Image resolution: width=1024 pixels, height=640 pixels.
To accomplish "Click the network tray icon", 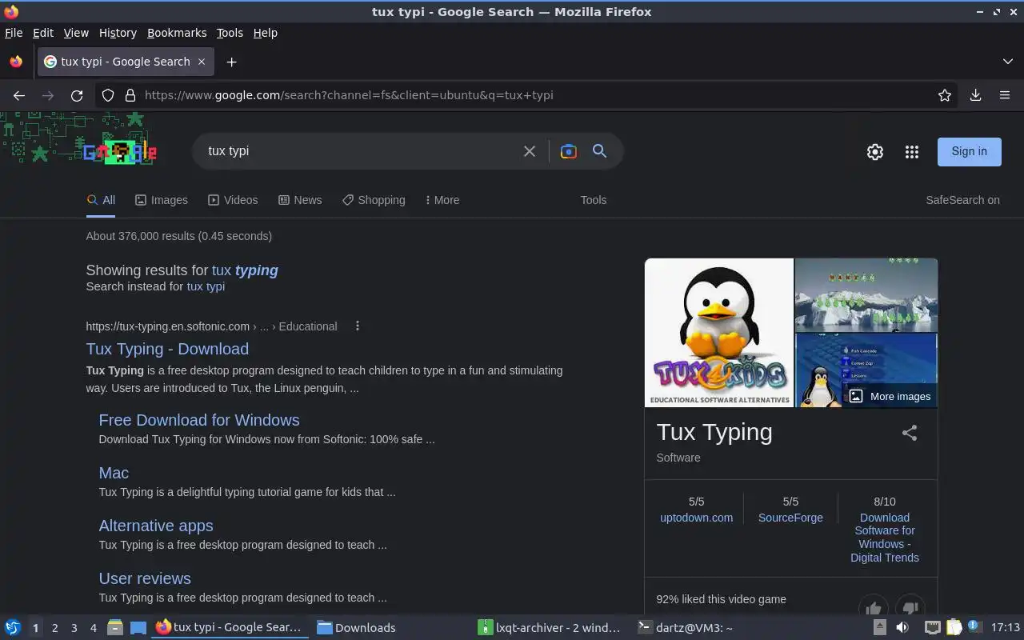I will point(933,627).
